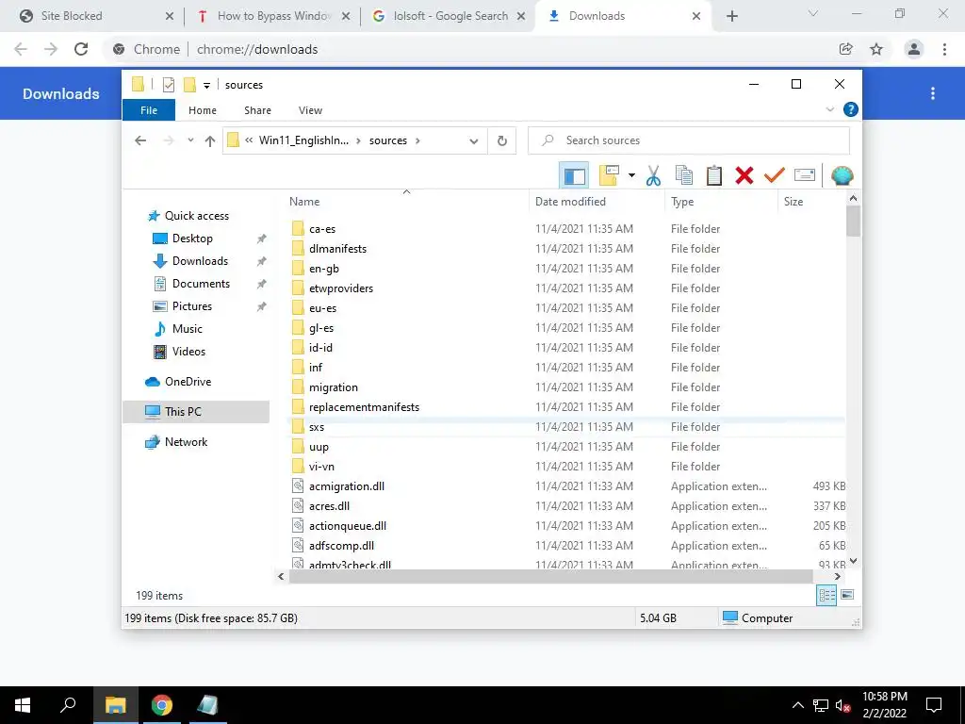965x724 pixels.
Task: Open Explorer help question mark icon
Action: tap(851, 109)
